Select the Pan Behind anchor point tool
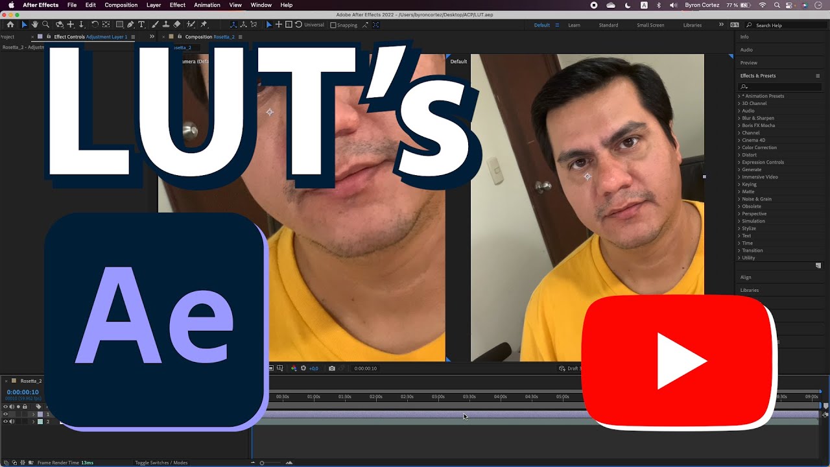 point(106,25)
